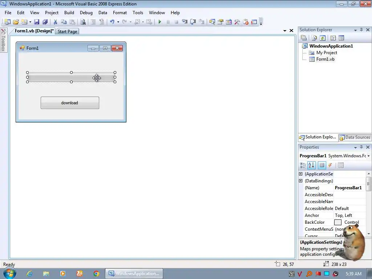Click the Add New Item toolbar icon
The height and width of the screenshot is (279, 372).
(24, 22)
